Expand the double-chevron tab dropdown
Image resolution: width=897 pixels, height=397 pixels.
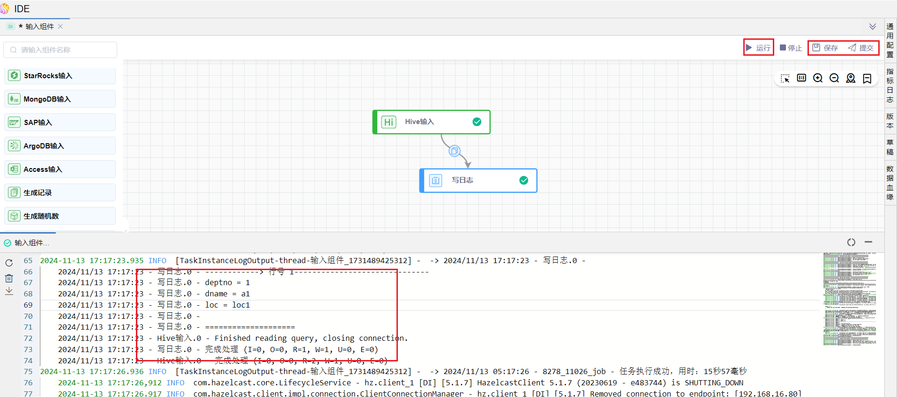point(872,27)
